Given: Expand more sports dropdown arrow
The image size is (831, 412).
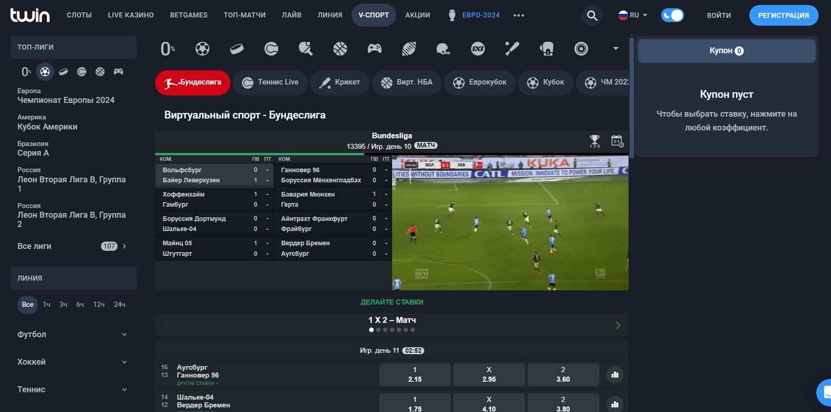Looking at the screenshot, I should click(x=616, y=48).
